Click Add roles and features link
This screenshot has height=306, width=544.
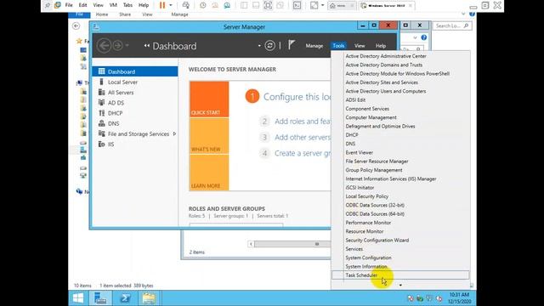[x=303, y=122]
